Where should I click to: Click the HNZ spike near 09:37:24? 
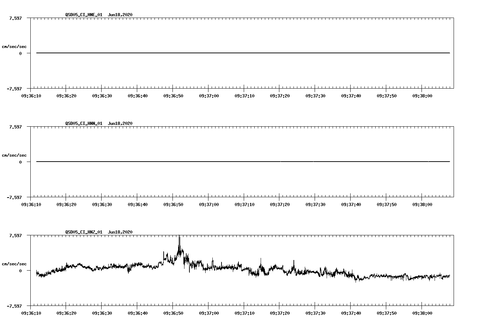tap(293, 265)
